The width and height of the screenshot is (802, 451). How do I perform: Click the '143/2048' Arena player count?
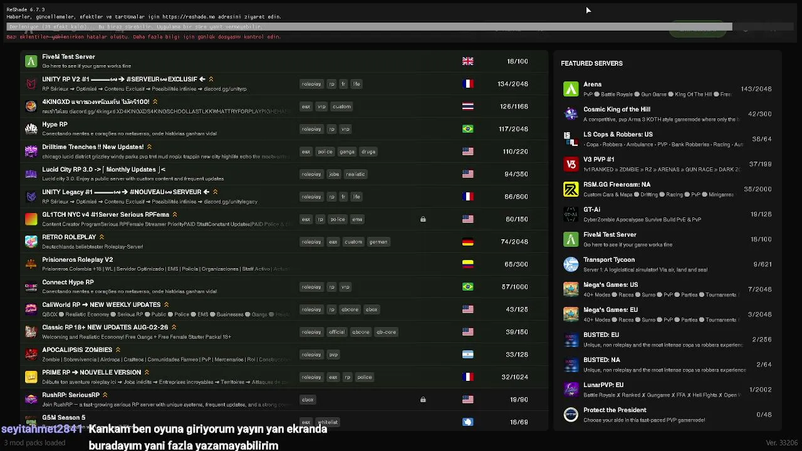coord(756,89)
